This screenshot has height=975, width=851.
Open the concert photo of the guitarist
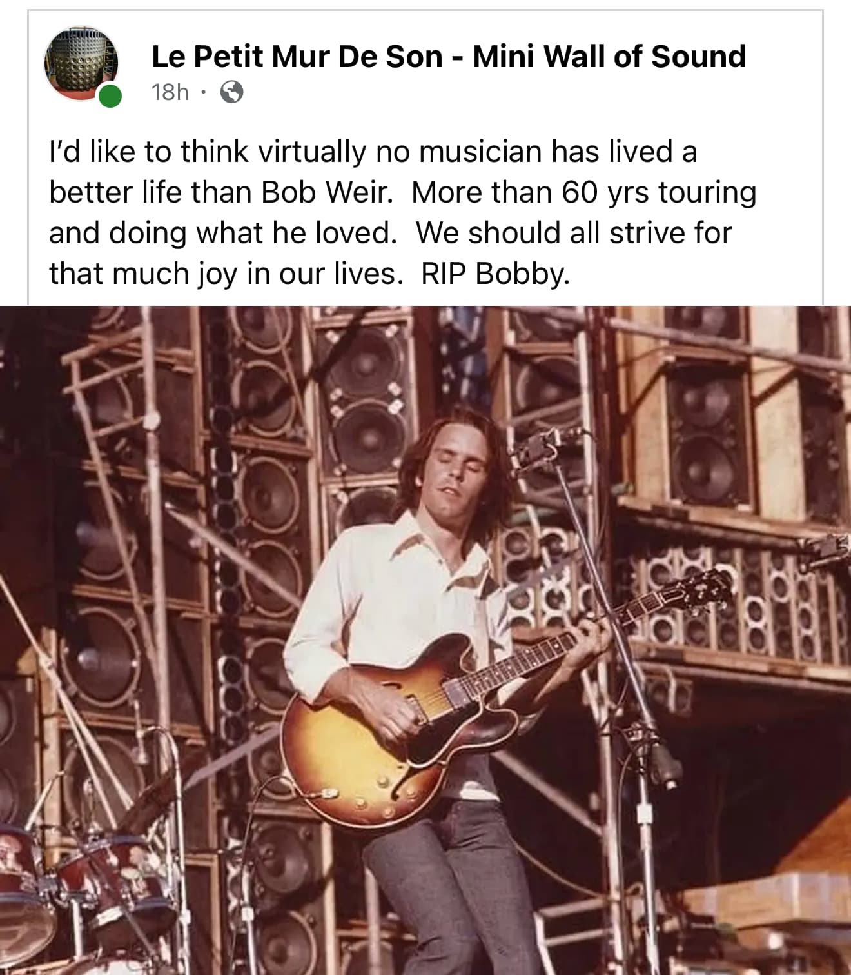pyautogui.click(x=425, y=639)
